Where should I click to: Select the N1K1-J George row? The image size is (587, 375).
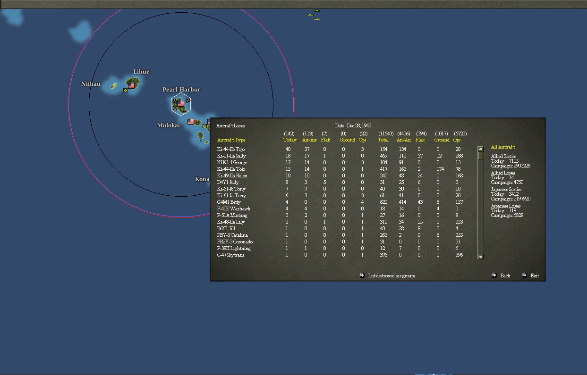click(340, 163)
